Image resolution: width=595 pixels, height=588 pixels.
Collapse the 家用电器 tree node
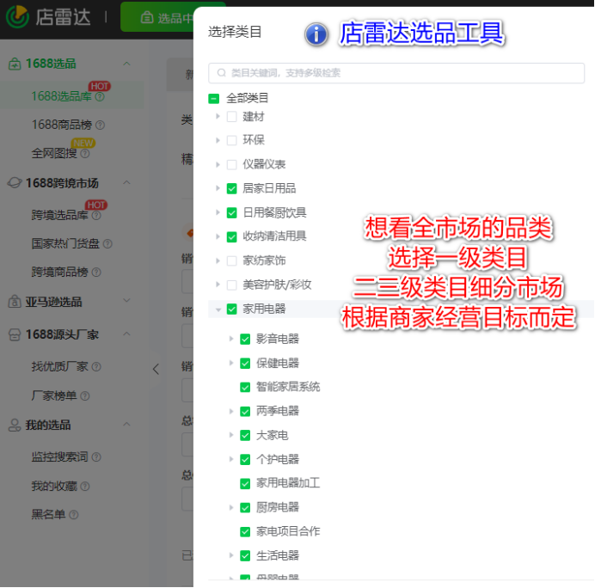218,309
